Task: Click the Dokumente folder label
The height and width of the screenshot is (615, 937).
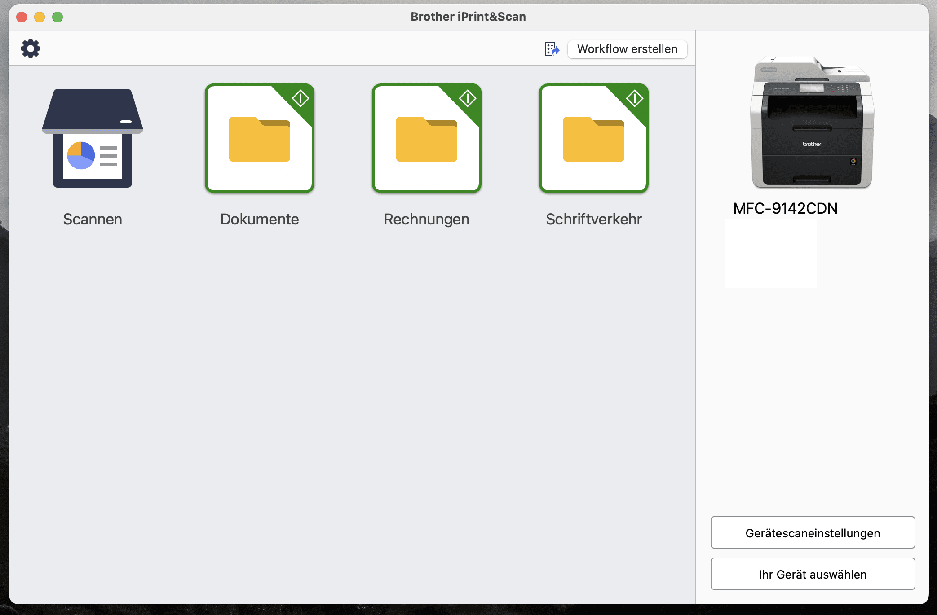Action: coord(259,219)
